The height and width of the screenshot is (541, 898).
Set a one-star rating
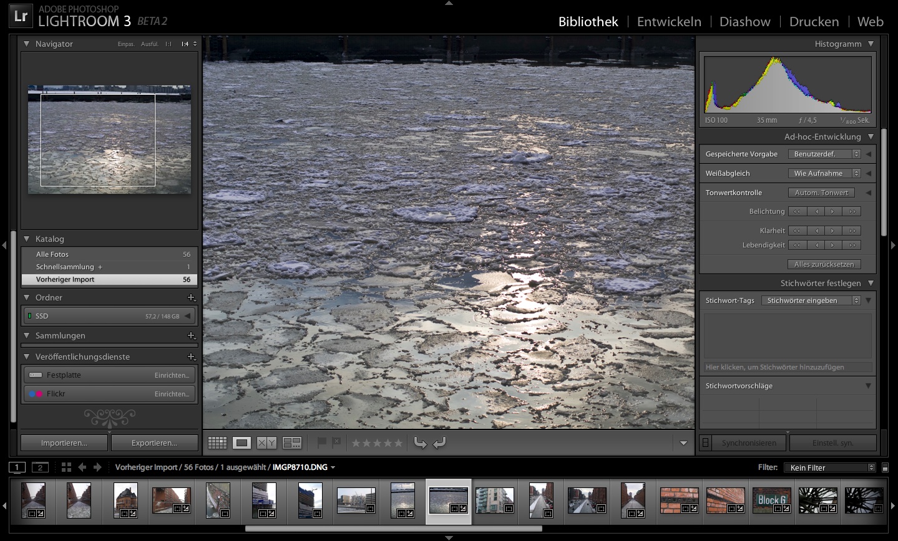[357, 443]
